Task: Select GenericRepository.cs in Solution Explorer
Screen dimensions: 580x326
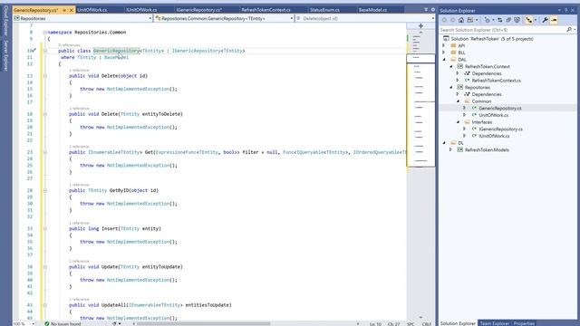Action: tap(500, 109)
